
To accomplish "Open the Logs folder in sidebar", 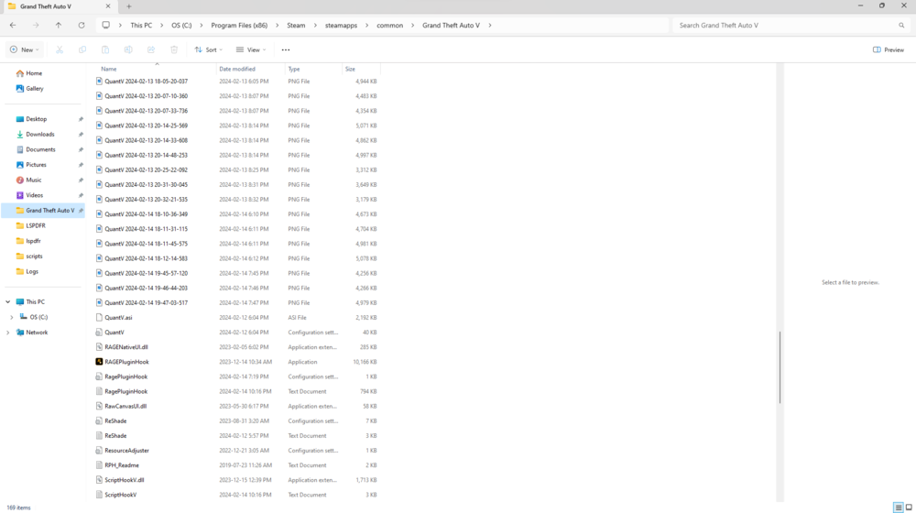I will click(x=27, y=271).
